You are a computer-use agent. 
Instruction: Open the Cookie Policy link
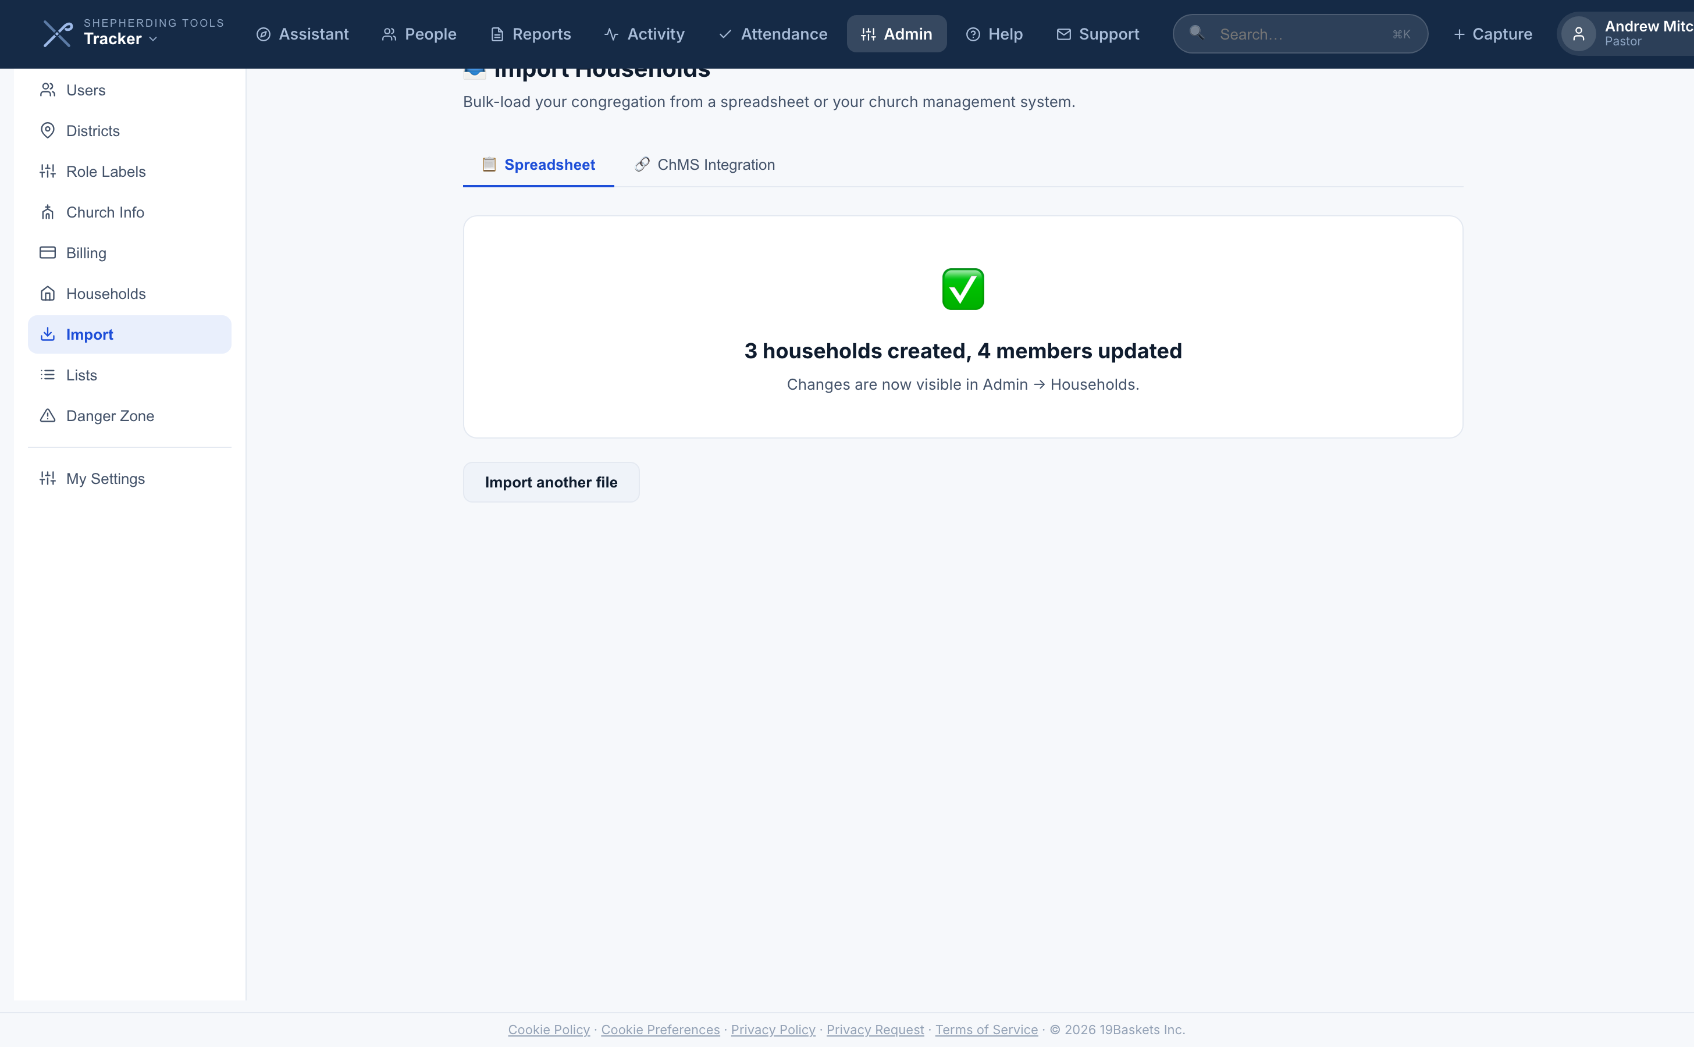click(549, 1030)
